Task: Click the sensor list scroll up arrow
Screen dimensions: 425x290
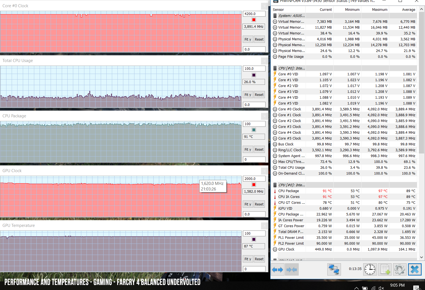Action: [421, 9]
